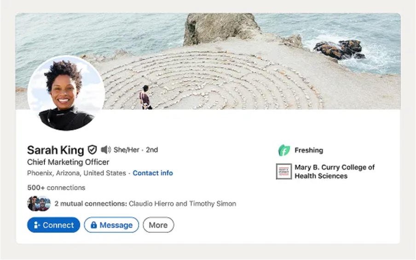The width and height of the screenshot is (416, 260).
Task: Open Mary B. Curry College of Health Sciences link
Action: pyautogui.click(x=335, y=171)
